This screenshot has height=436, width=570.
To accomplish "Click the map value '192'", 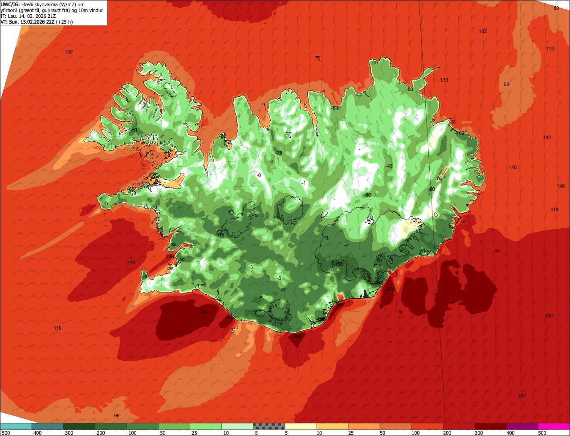I will click(69, 52).
